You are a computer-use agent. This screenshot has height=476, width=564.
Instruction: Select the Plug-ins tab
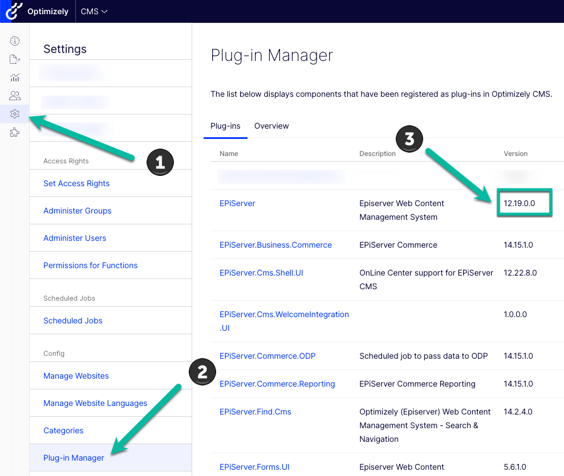(225, 126)
